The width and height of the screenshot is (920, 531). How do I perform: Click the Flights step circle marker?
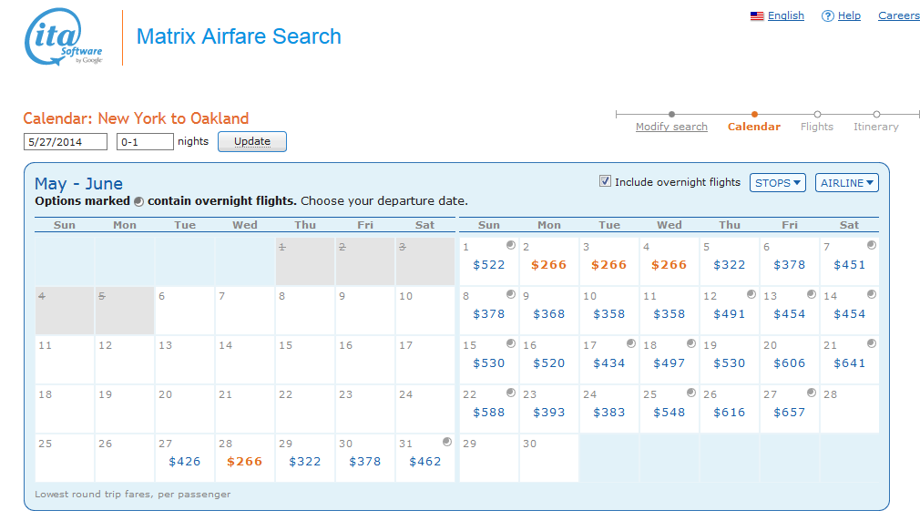coord(817,115)
